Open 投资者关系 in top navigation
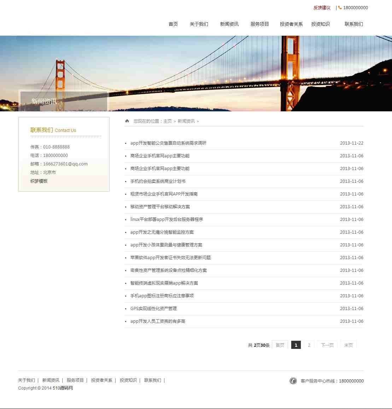Image resolution: width=392 pixels, height=409 pixels. point(291,24)
